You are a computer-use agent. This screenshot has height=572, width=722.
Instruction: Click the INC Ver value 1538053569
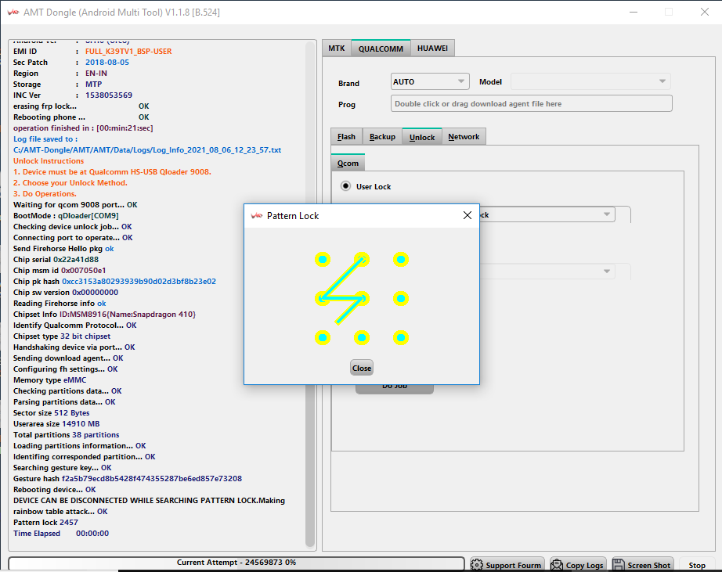pyautogui.click(x=109, y=95)
